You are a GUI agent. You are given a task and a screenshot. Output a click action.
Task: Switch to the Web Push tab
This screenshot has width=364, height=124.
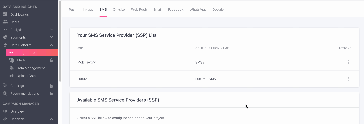(x=139, y=10)
